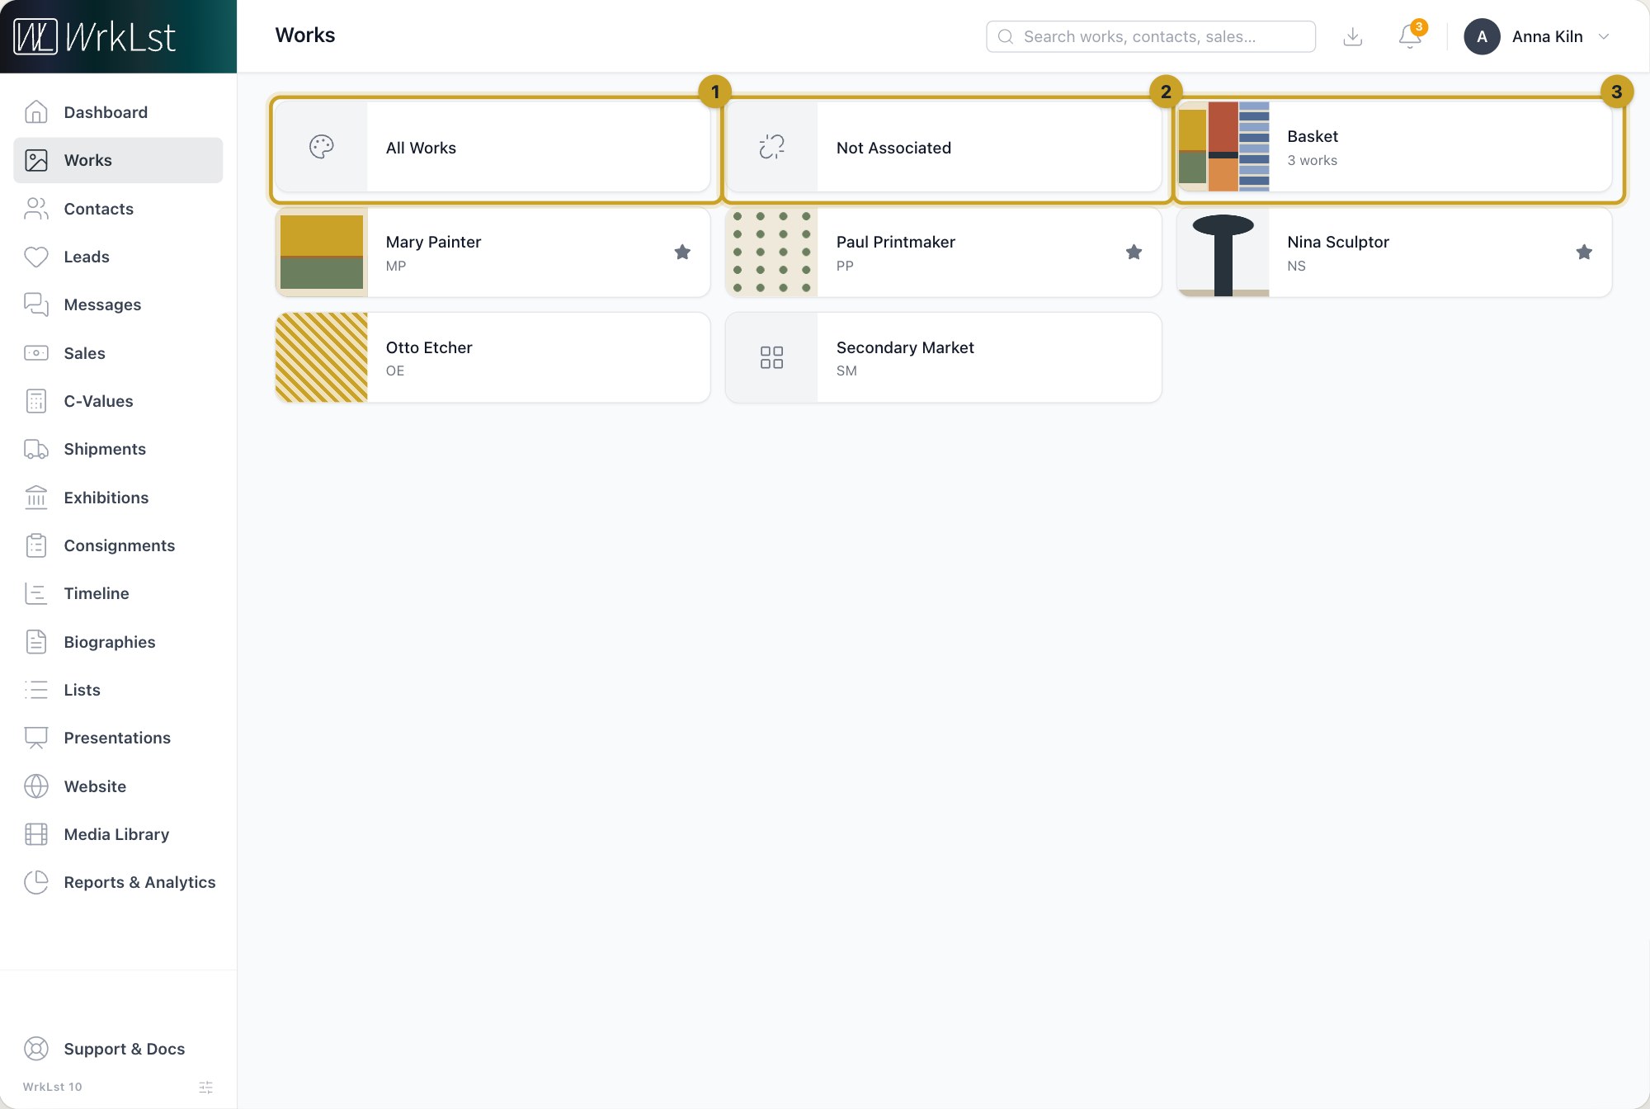Click Paul Printmaker dotted thumbnail
1650x1109 pixels.
click(x=772, y=252)
